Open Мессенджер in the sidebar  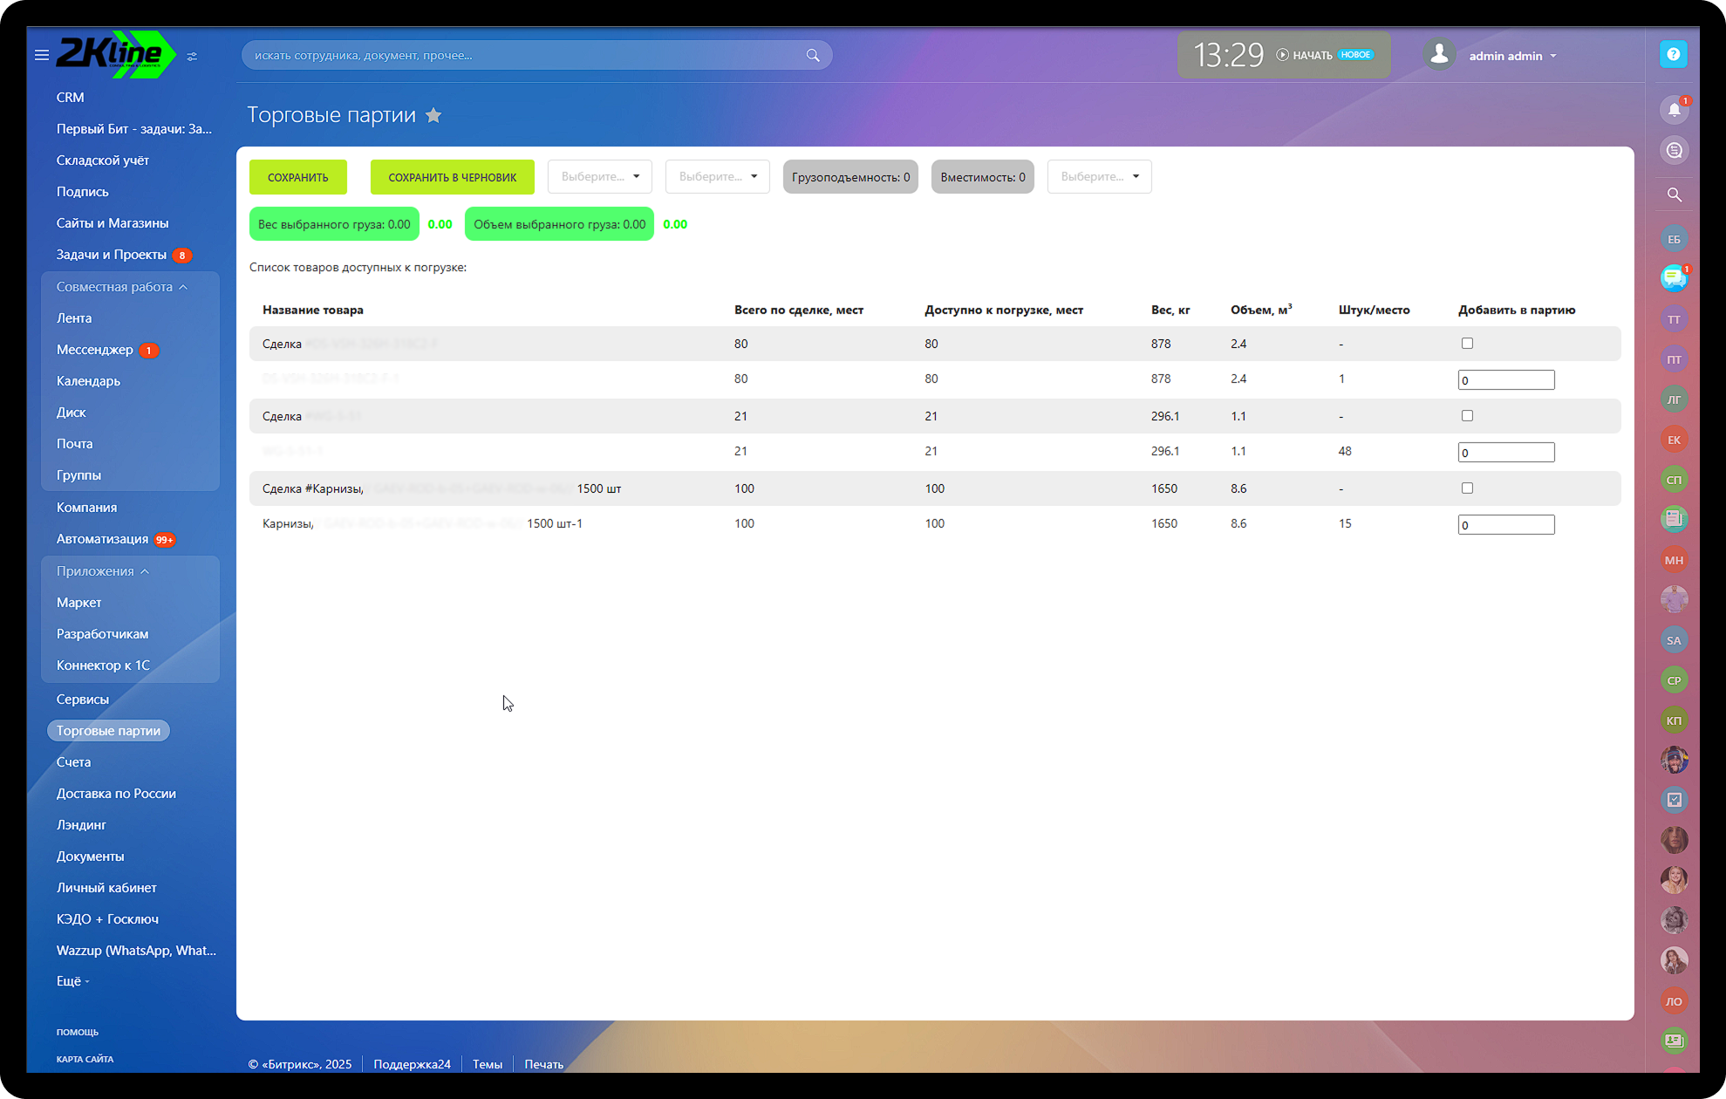[x=95, y=350]
